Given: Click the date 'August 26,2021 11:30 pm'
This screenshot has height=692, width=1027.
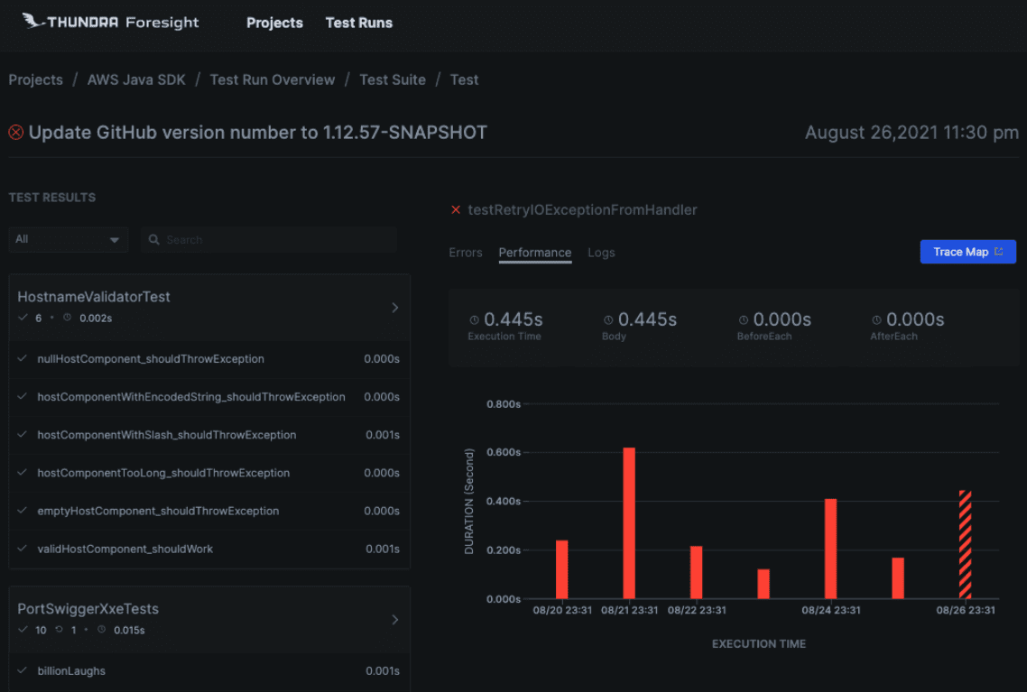Looking at the screenshot, I should (x=911, y=133).
